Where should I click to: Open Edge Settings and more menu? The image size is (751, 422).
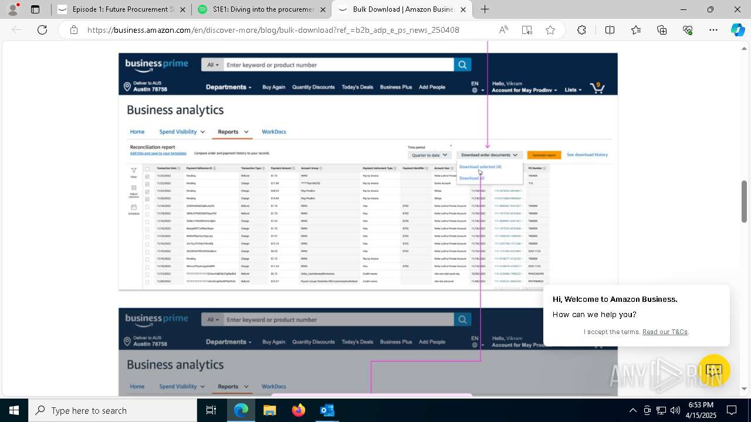point(713,30)
